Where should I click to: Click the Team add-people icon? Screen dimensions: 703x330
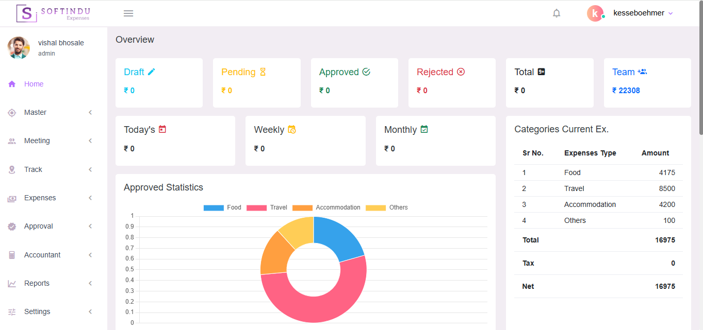(642, 72)
